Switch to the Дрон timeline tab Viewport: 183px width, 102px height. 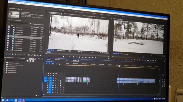coord(67,60)
